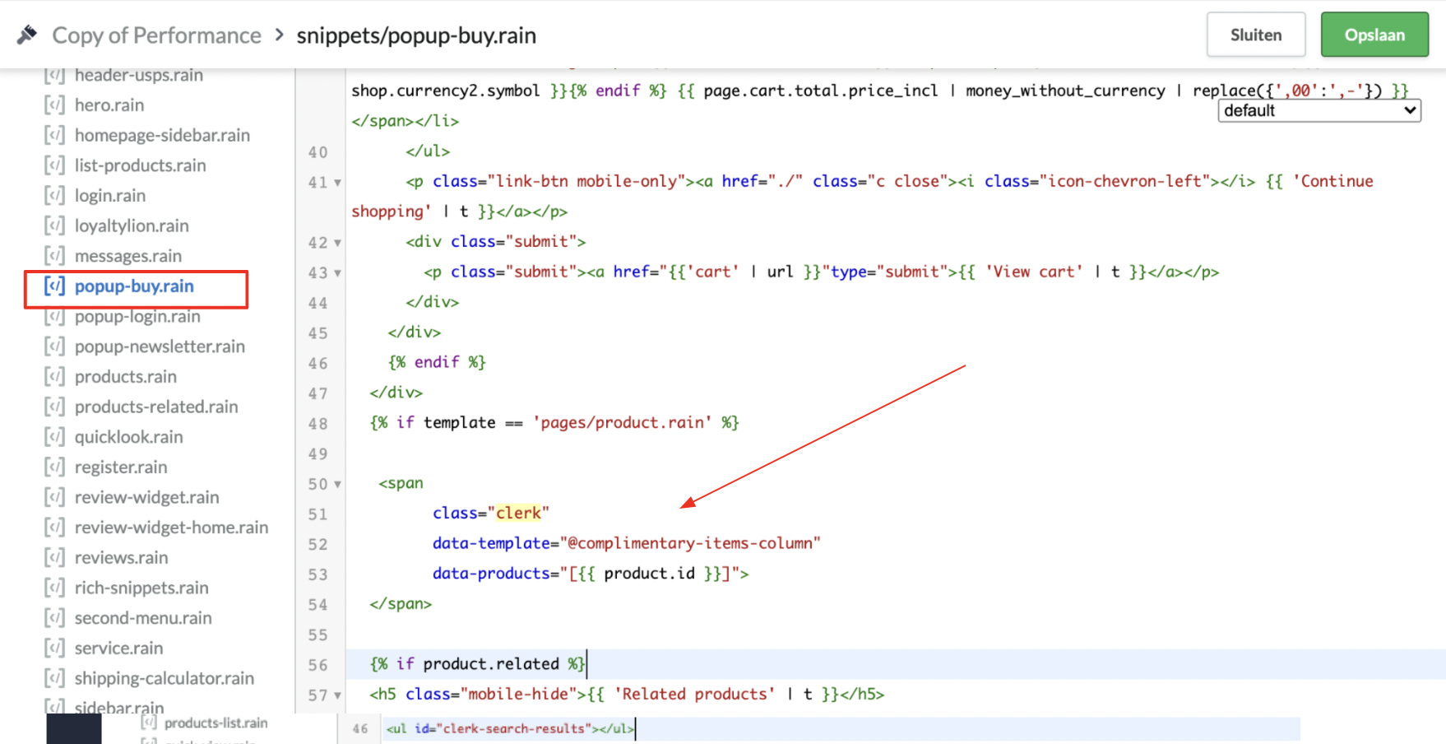Click the file icon beside reviews.rain
The height and width of the screenshot is (744, 1446).
[54, 558]
